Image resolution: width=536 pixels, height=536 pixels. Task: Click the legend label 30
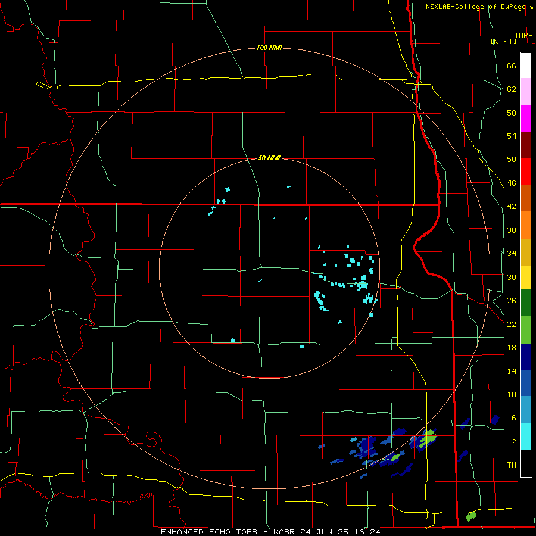point(512,277)
